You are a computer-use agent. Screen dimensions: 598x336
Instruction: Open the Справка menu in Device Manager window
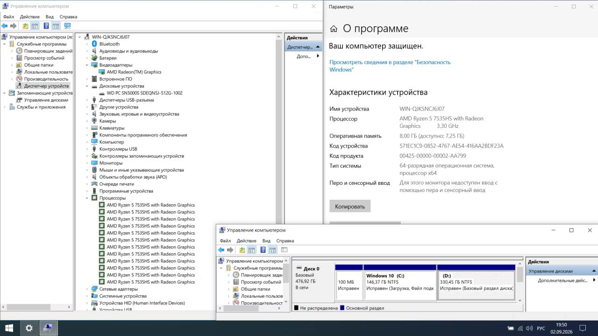(x=68, y=17)
